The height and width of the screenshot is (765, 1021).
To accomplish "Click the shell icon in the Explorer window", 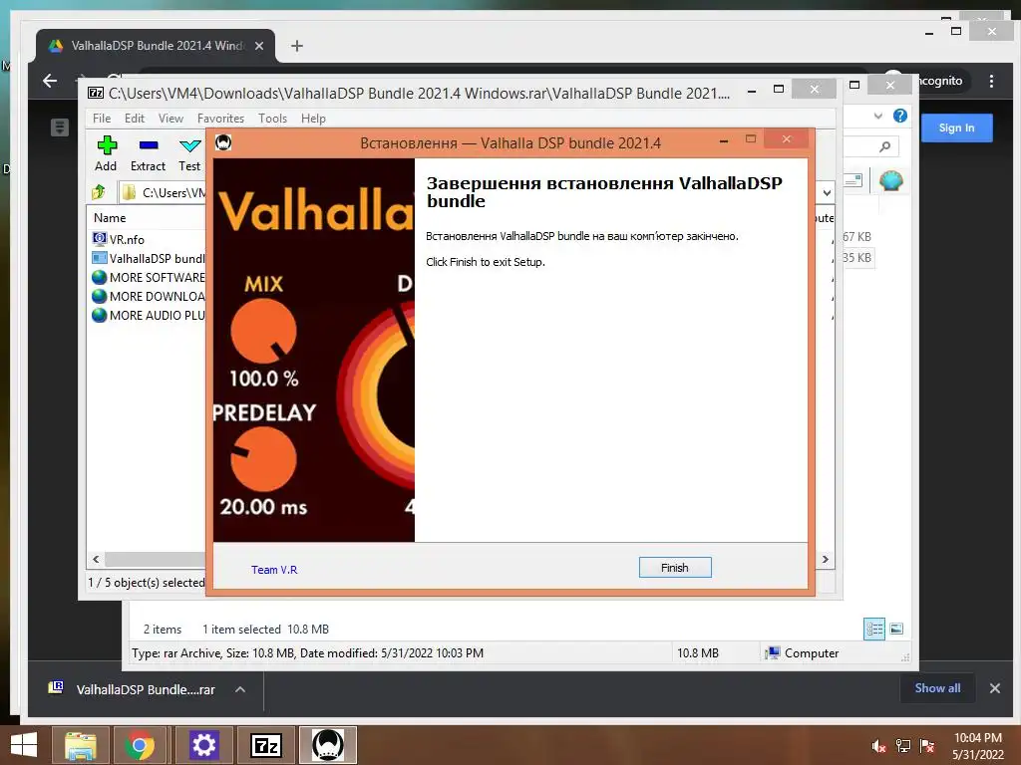I will 890,180.
